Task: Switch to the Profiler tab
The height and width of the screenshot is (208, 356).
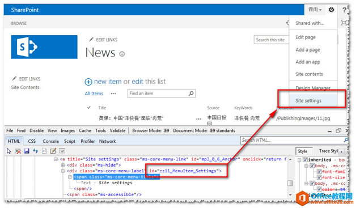Action: (x=88, y=141)
